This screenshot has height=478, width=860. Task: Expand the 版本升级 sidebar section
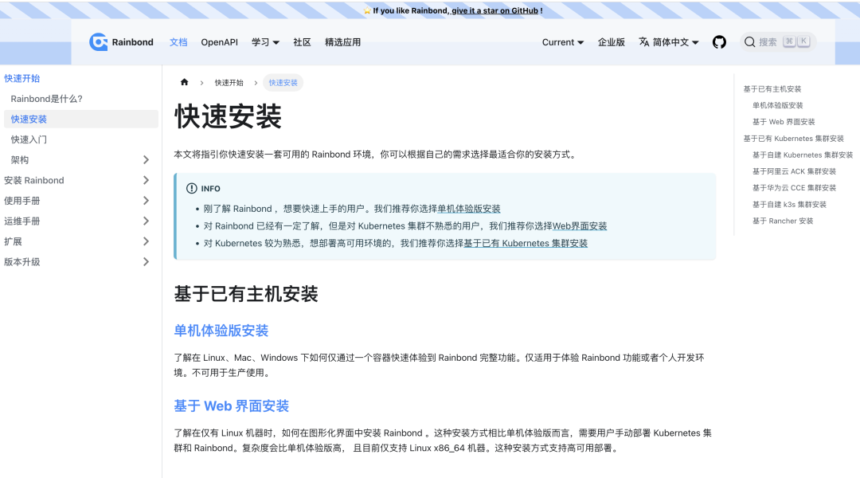146,262
